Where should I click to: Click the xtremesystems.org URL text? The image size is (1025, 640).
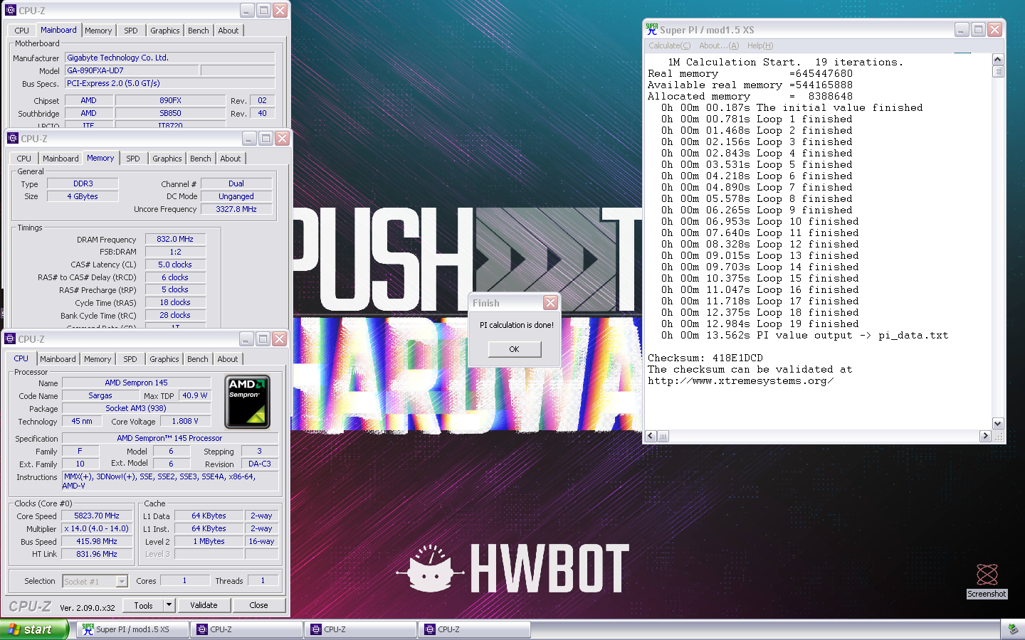(741, 380)
